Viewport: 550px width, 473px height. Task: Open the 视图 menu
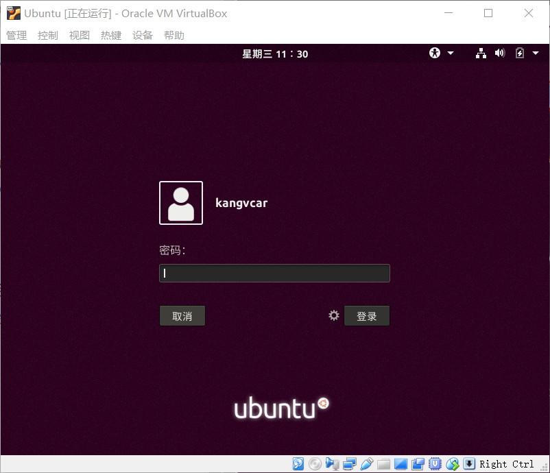tap(80, 35)
